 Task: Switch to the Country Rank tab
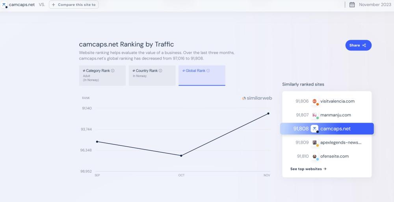point(152,75)
